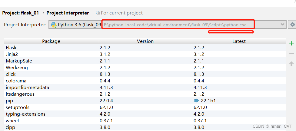The height and width of the screenshot is (131, 296).
Task: Click the green plus install package icon
Action: pos(291,43)
